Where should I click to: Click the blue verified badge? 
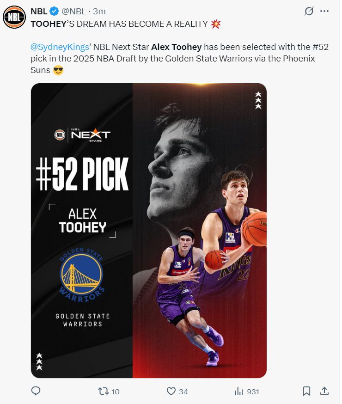click(54, 12)
